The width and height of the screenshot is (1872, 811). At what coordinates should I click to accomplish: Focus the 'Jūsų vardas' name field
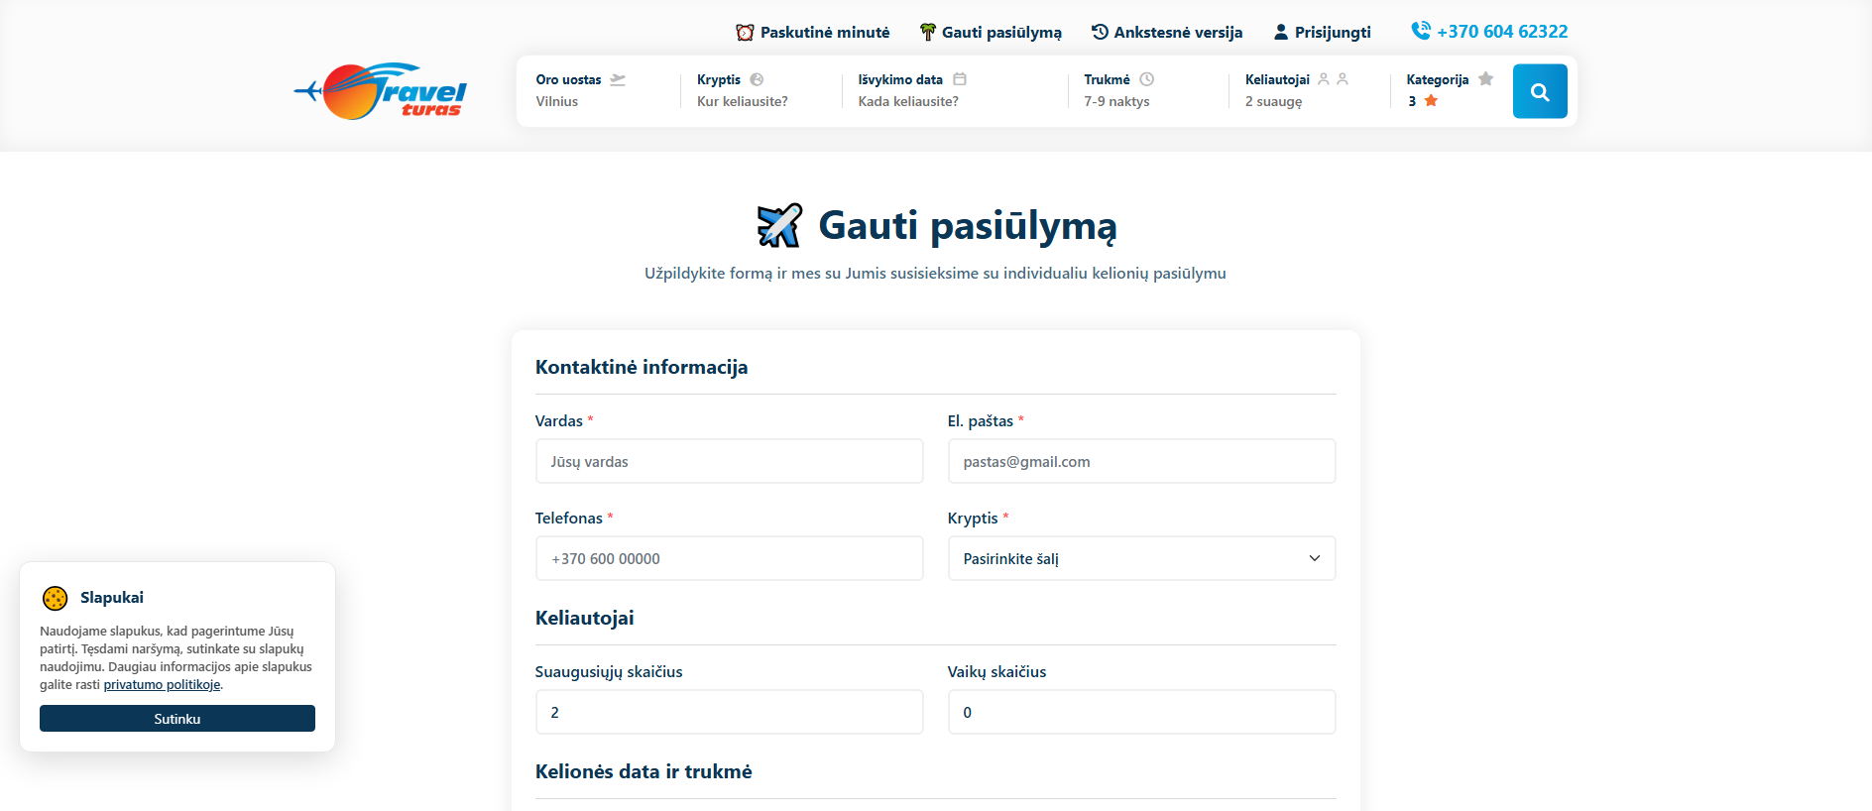click(x=730, y=461)
